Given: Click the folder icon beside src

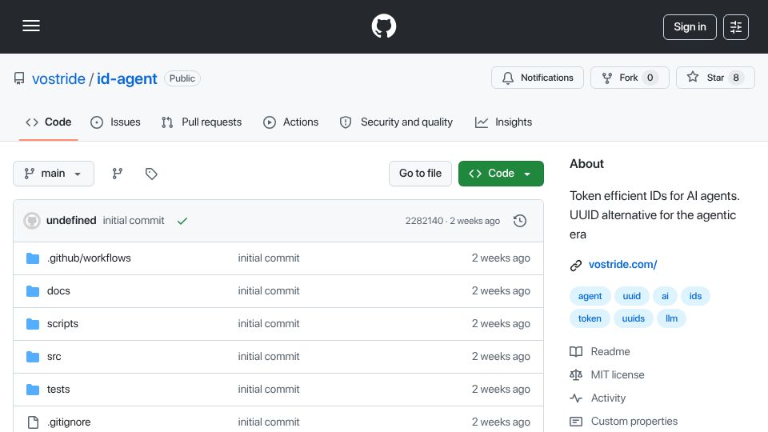Looking at the screenshot, I should [33, 357].
